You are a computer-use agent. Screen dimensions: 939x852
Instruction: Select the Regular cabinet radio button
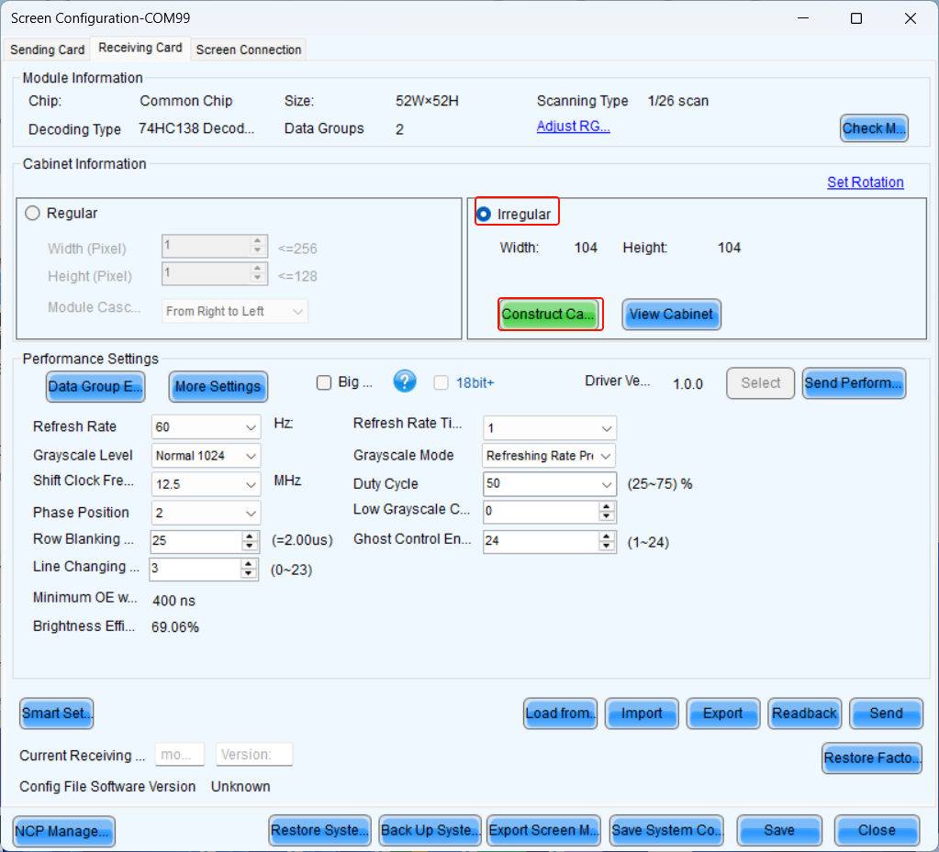pyautogui.click(x=33, y=213)
